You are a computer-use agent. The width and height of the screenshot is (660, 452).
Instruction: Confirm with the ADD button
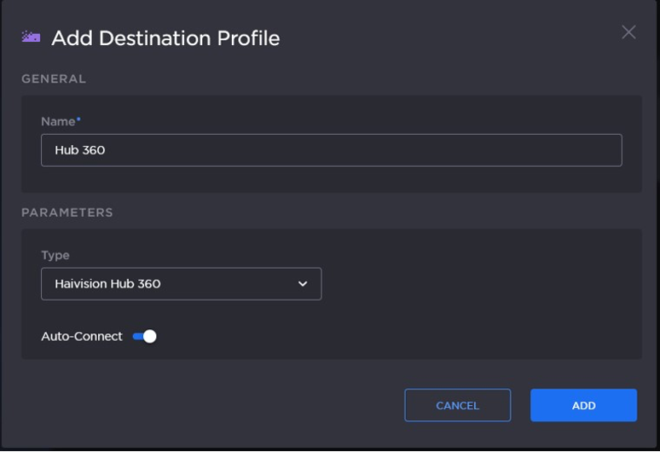click(583, 405)
